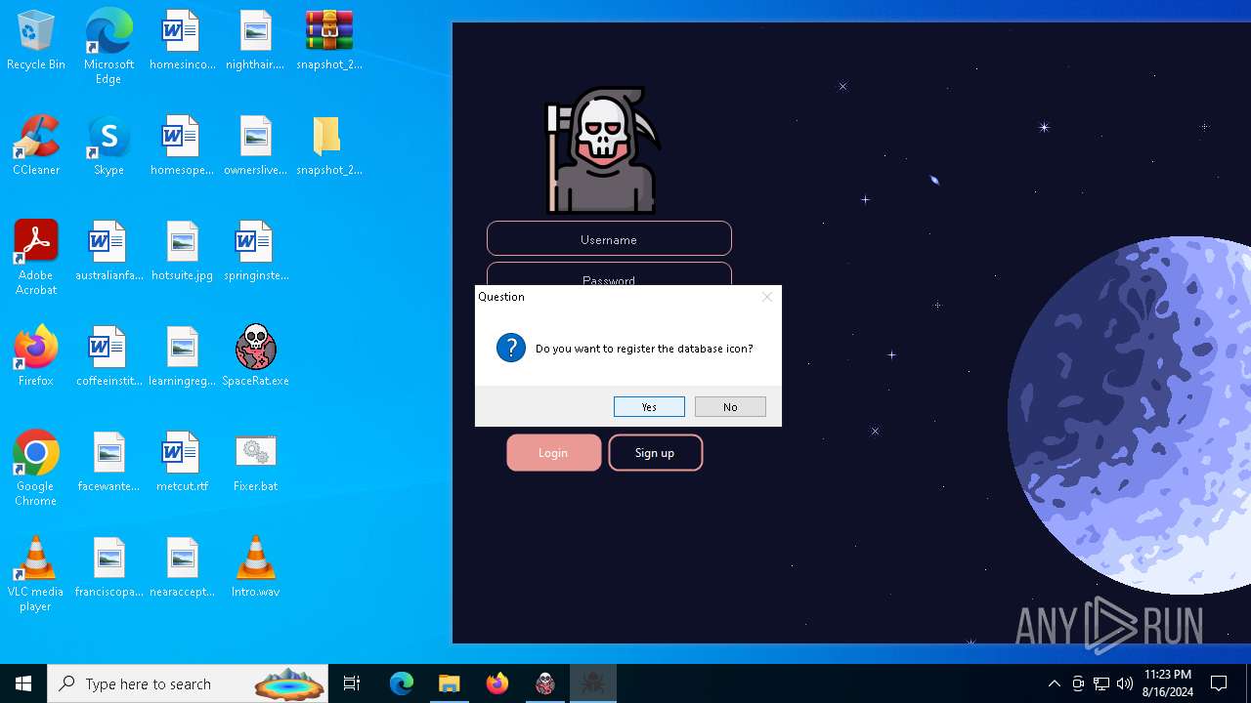The image size is (1251, 703).
Task: Open the taskbar clock and date
Action: point(1167,683)
